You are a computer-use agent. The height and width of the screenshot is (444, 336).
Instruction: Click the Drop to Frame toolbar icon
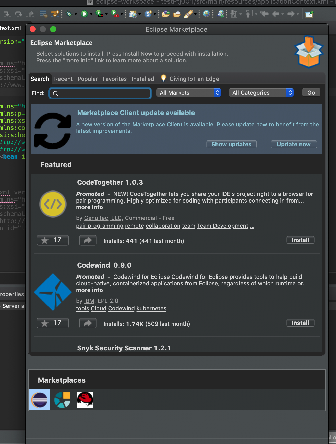click(x=44, y=14)
